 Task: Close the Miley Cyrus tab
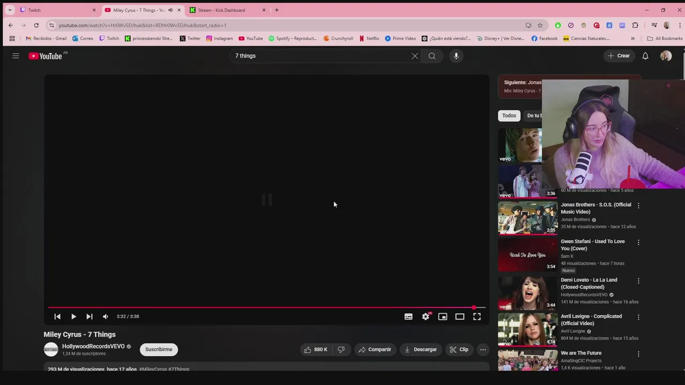point(179,10)
